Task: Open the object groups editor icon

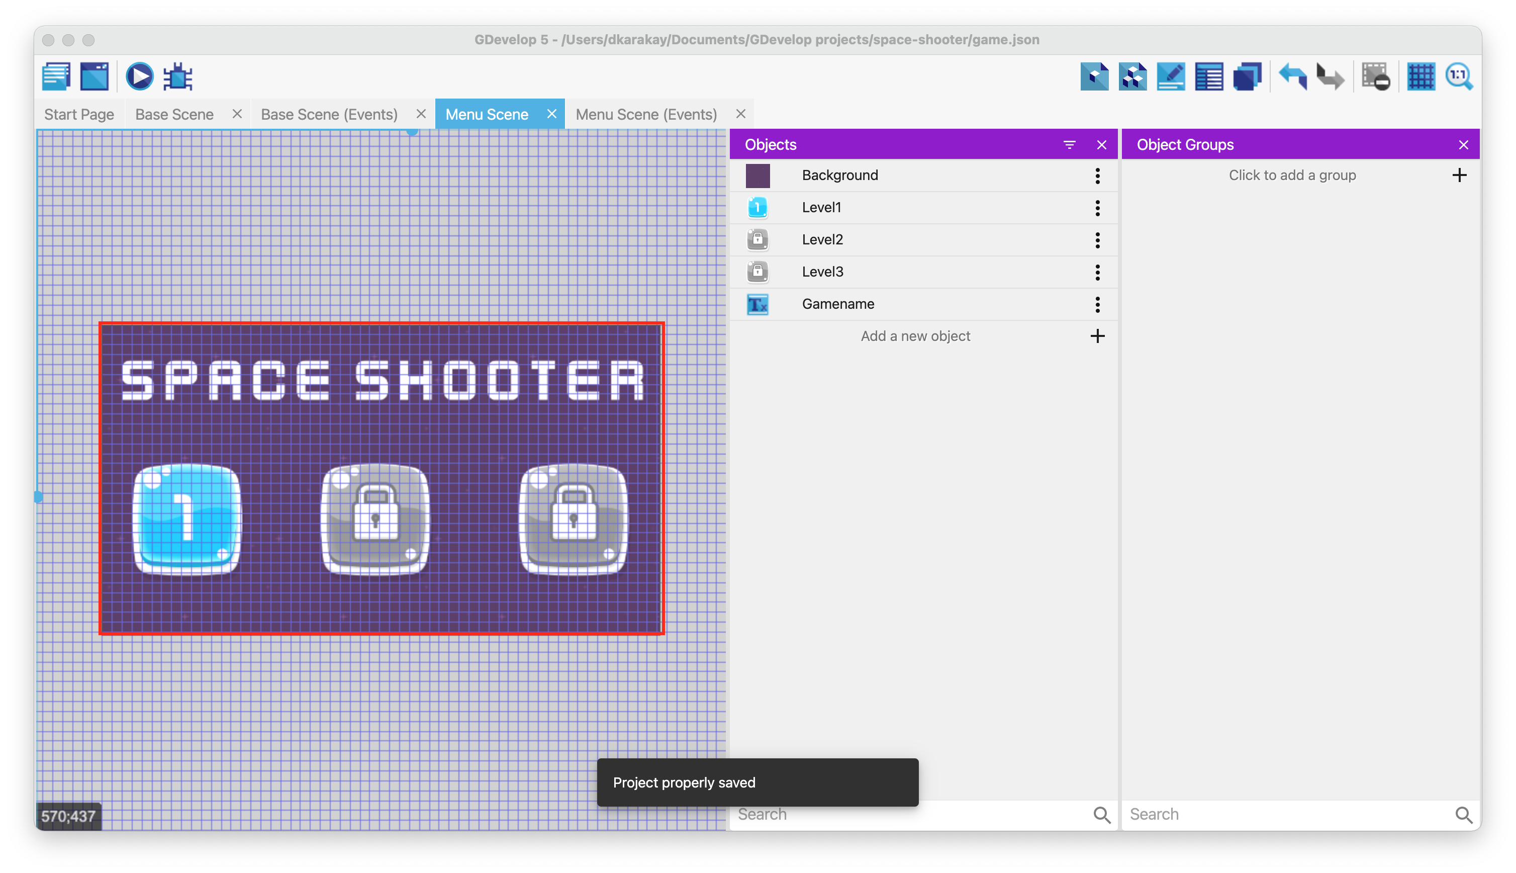Action: [x=1132, y=76]
